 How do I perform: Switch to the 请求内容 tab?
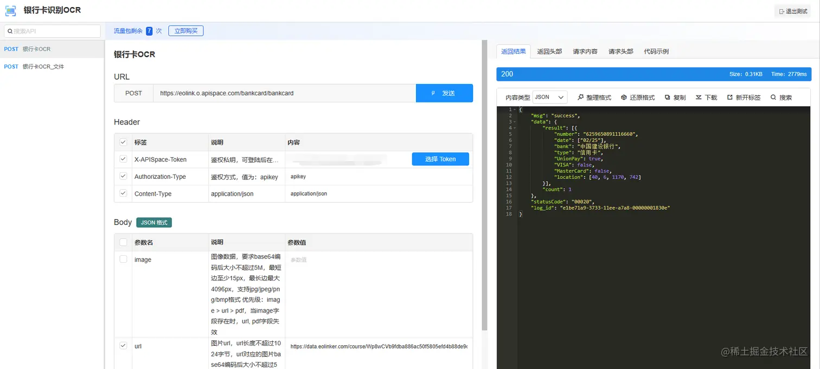click(585, 51)
